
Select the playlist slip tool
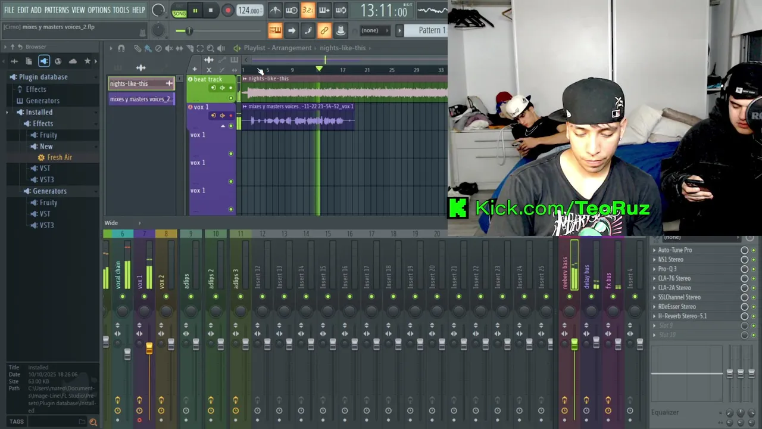[179, 48]
